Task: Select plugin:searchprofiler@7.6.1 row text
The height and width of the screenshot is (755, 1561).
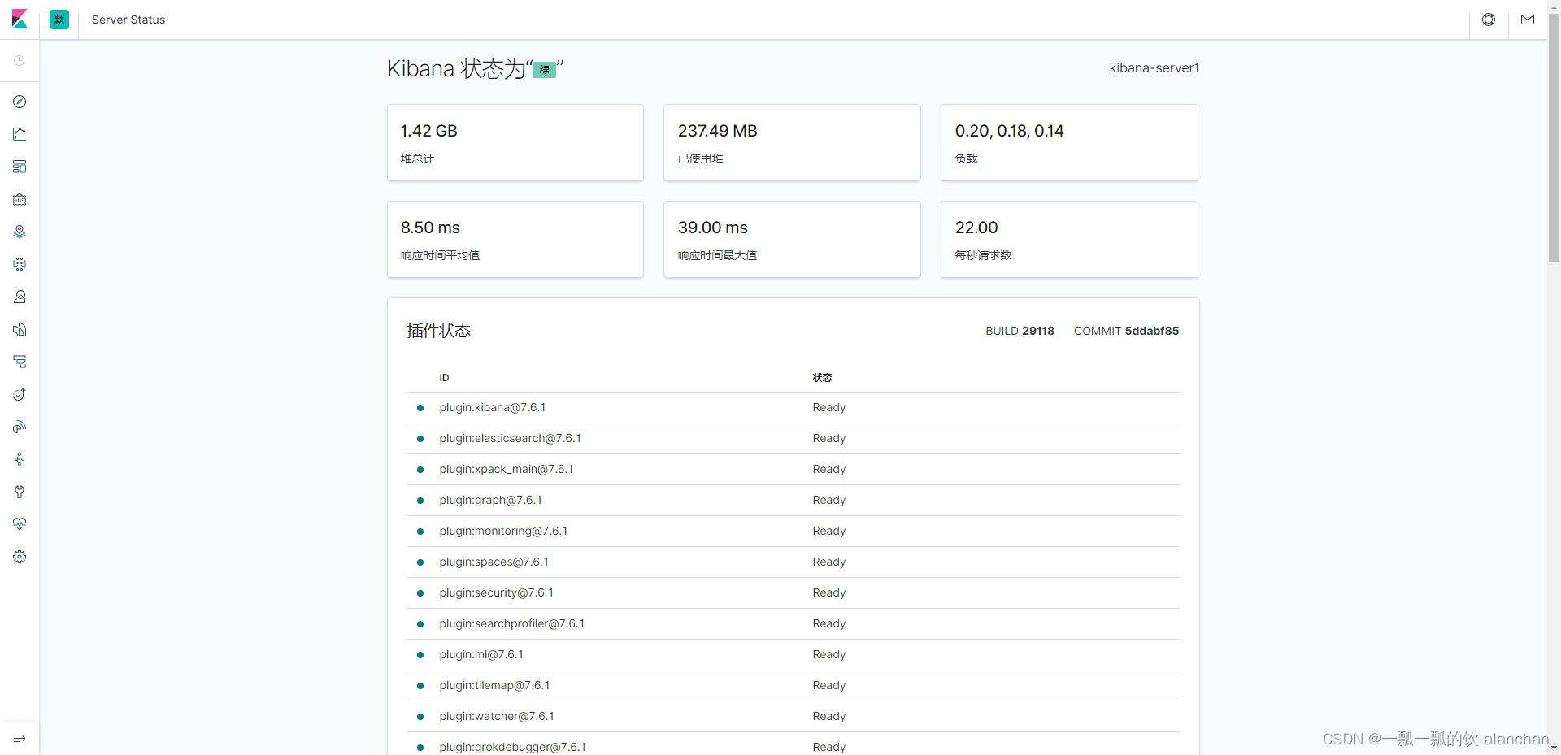Action: [x=512, y=624]
